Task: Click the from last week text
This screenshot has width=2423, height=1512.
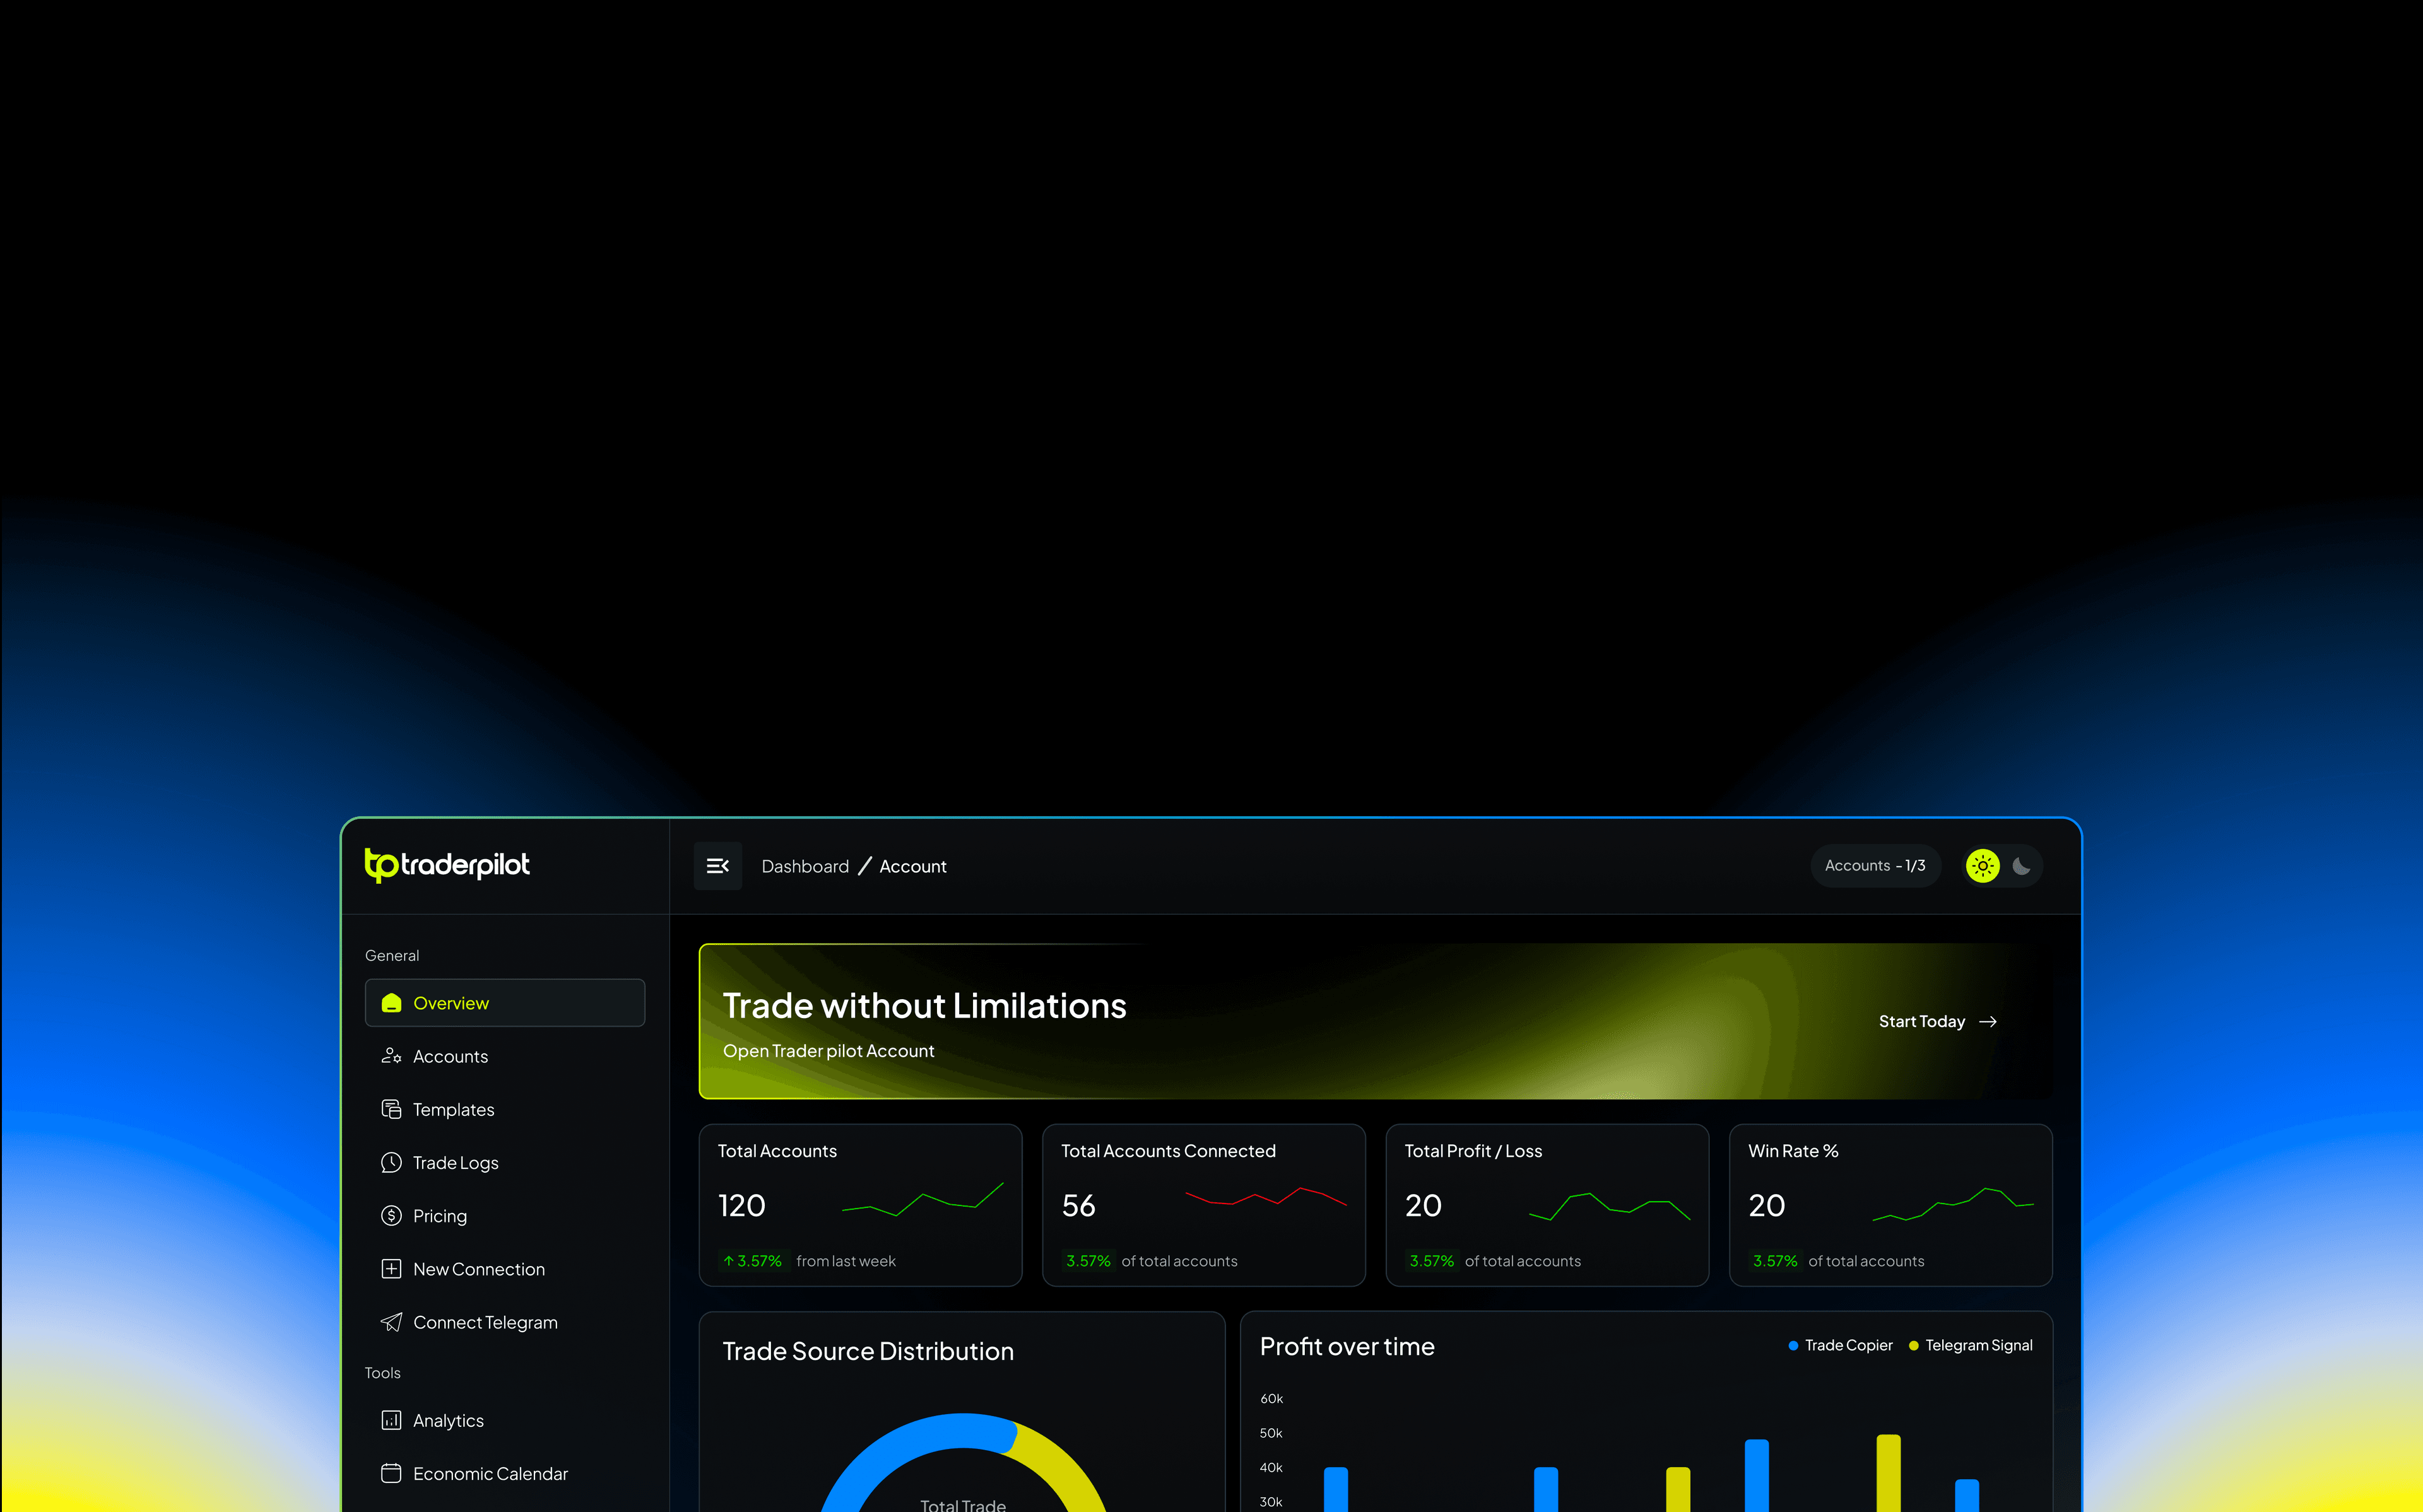Action: coord(846,1261)
